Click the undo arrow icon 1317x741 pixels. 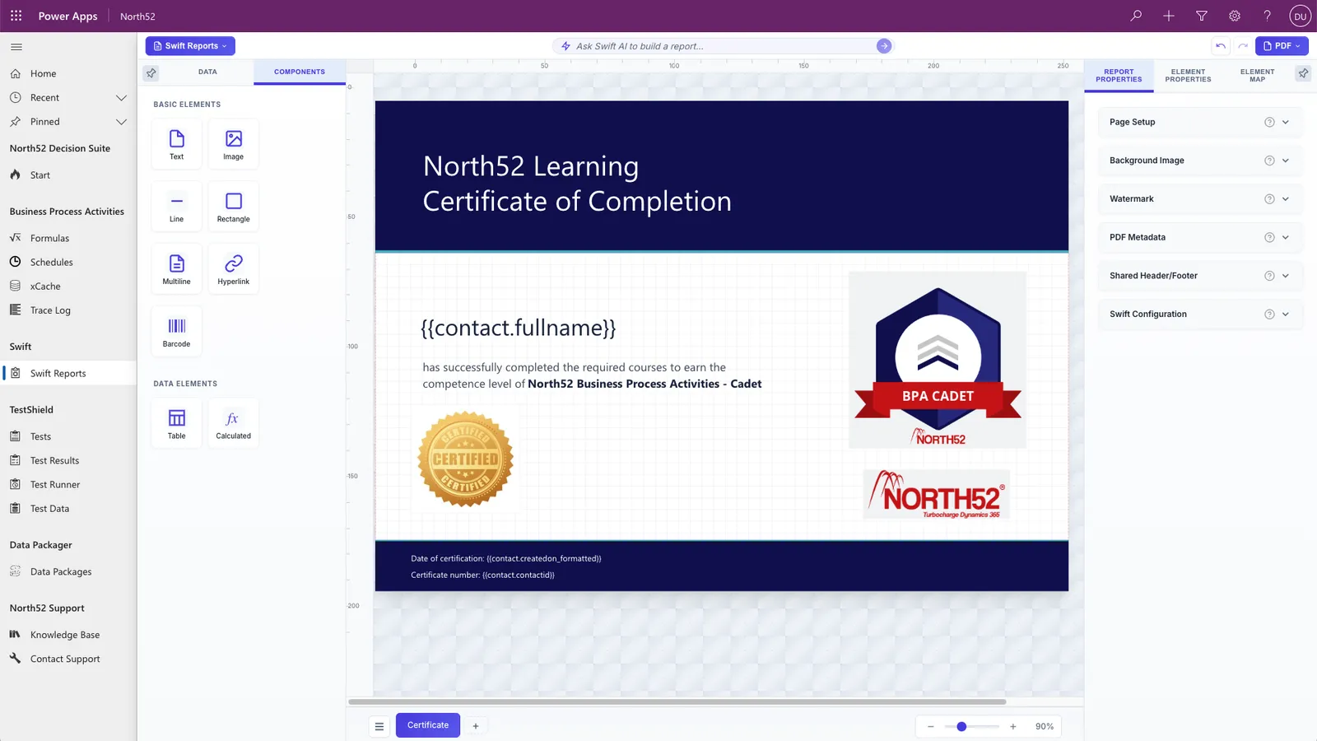click(x=1221, y=46)
